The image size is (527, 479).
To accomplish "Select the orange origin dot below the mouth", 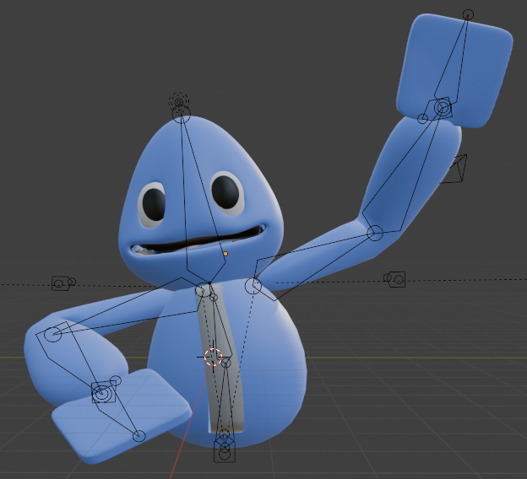I will (225, 254).
